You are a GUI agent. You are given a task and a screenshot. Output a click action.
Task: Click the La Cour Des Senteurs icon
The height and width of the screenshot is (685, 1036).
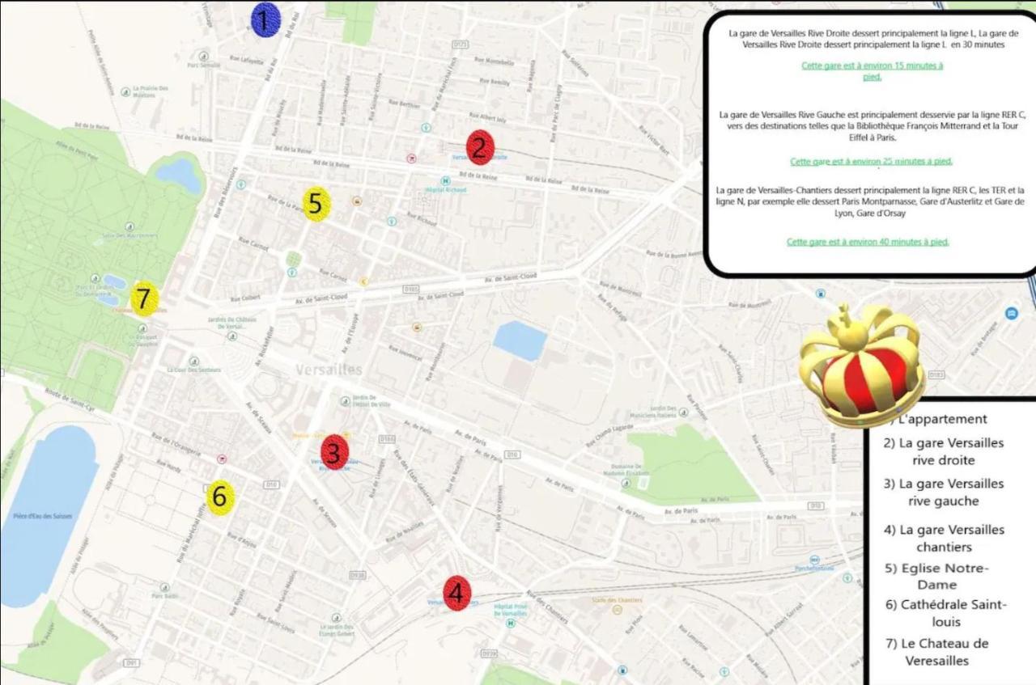tap(194, 361)
